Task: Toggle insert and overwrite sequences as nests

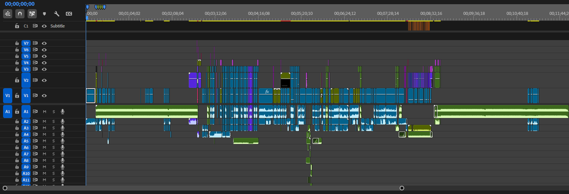Action: coord(7,14)
